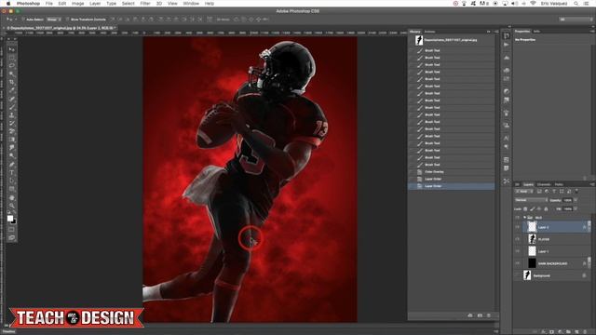Click the background color swatch

(x=15, y=221)
